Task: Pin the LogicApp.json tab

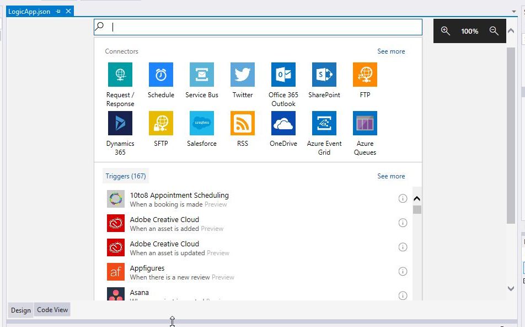Action: [x=58, y=12]
